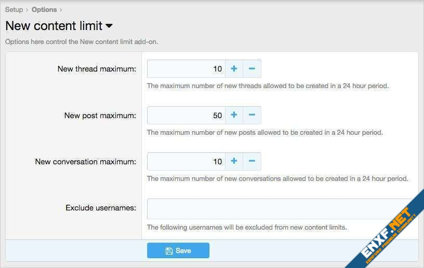Screen dimensions: 424x268
Task: Increase New thread maximum with plus icon
Action: (234, 68)
